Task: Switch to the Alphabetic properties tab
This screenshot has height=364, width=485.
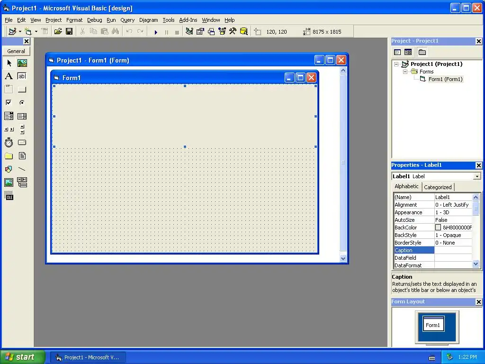Action: coord(406,186)
